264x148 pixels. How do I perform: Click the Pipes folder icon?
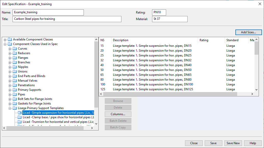tap(15, 94)
